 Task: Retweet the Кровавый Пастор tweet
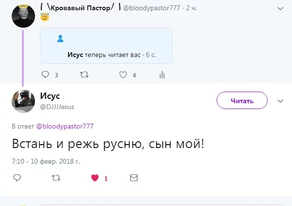84,75
